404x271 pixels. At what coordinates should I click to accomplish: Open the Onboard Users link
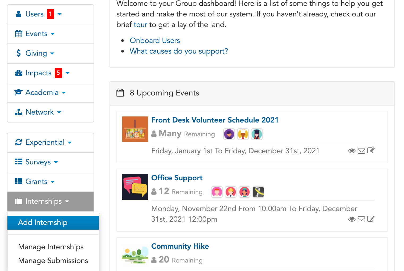click(x=155, y=41)
